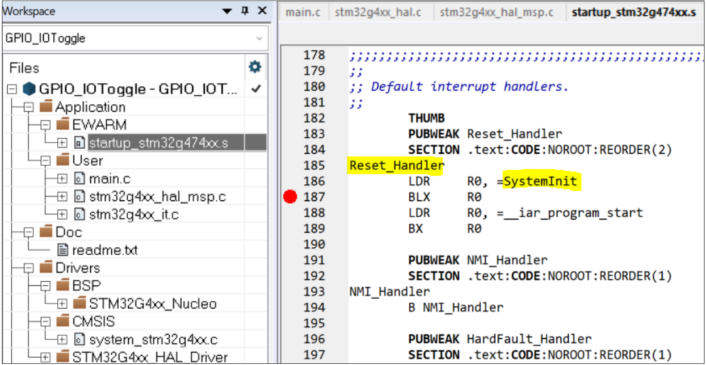Viewport: 706px width, 365px height.
Task: Switch to the main.c editor tab
Action: click(303, 12)
